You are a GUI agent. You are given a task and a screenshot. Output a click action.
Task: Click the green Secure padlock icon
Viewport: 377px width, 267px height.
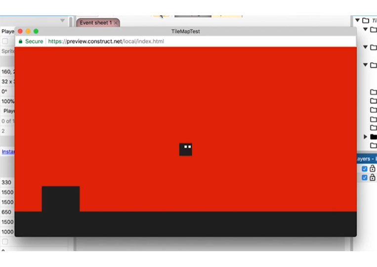pos(20,41)
